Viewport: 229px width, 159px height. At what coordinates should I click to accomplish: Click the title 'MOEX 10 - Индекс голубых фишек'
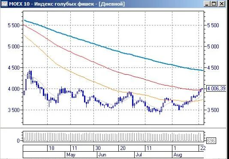[51, 4]
